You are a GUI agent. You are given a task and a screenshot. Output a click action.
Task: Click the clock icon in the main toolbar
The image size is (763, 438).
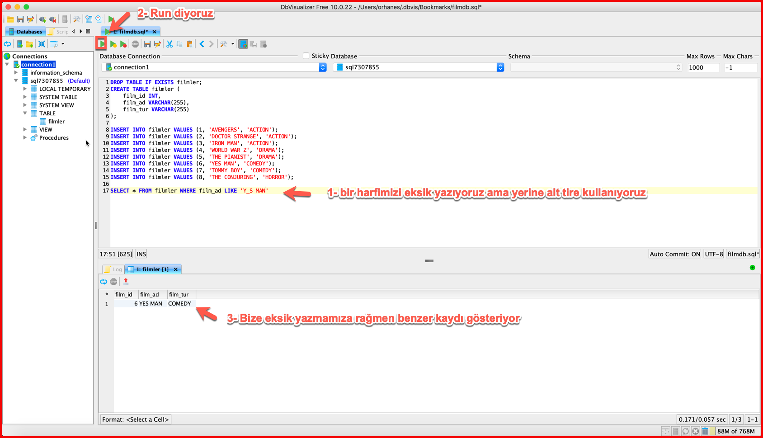pyautogui.click(x=99, y=19)
